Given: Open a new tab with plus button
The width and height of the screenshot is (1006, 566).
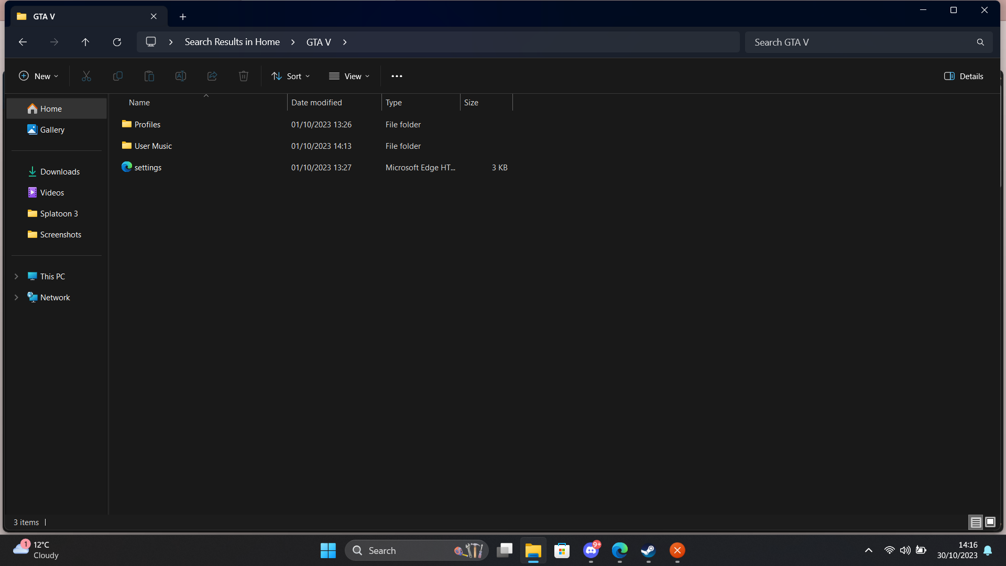Looking at the screenshot, I should click(183, 17).
